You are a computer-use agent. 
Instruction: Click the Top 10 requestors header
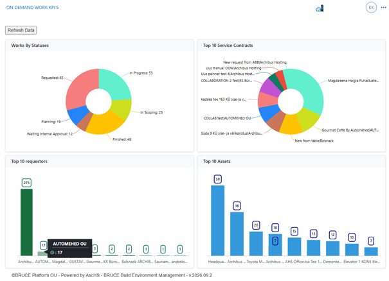coord(100,162)
